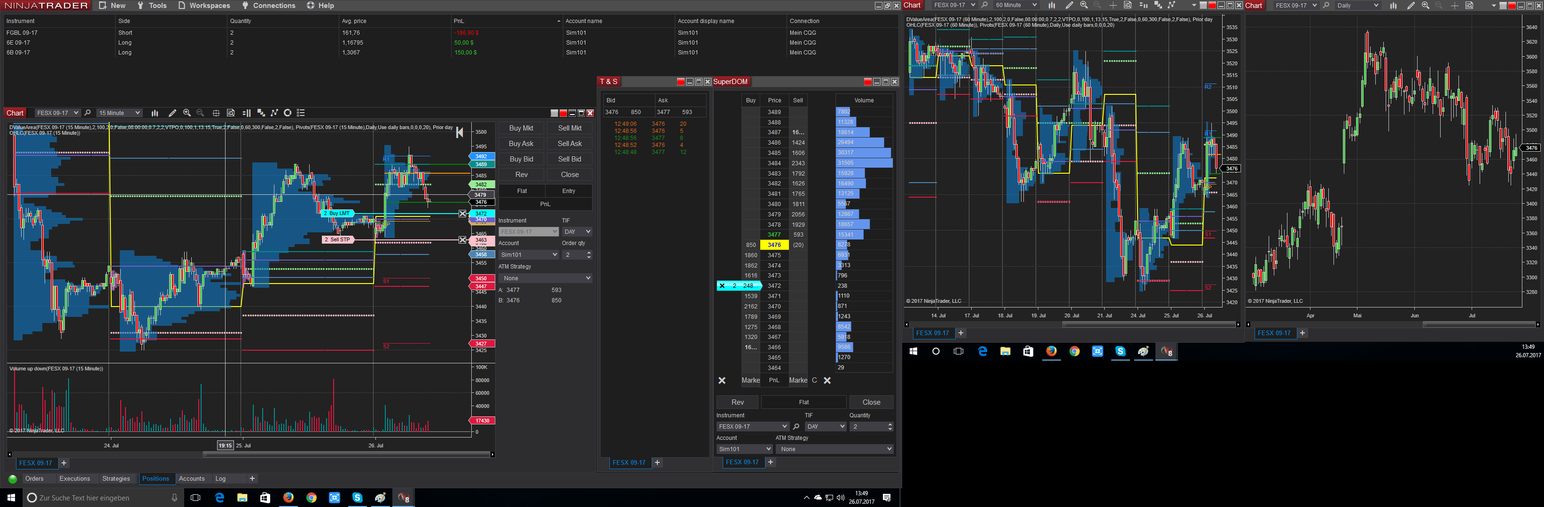Toggle Chart Trader in 15 Minute chart toolbar
1544x507 pixels.
tap(246, 113)
